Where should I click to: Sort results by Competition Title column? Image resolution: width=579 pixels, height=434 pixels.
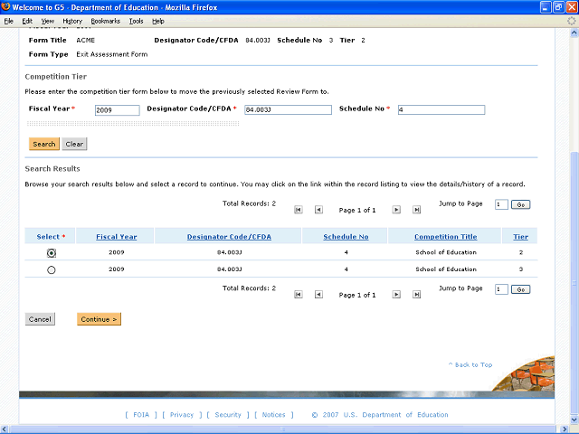pyautogui.click(x=446, y=237)
